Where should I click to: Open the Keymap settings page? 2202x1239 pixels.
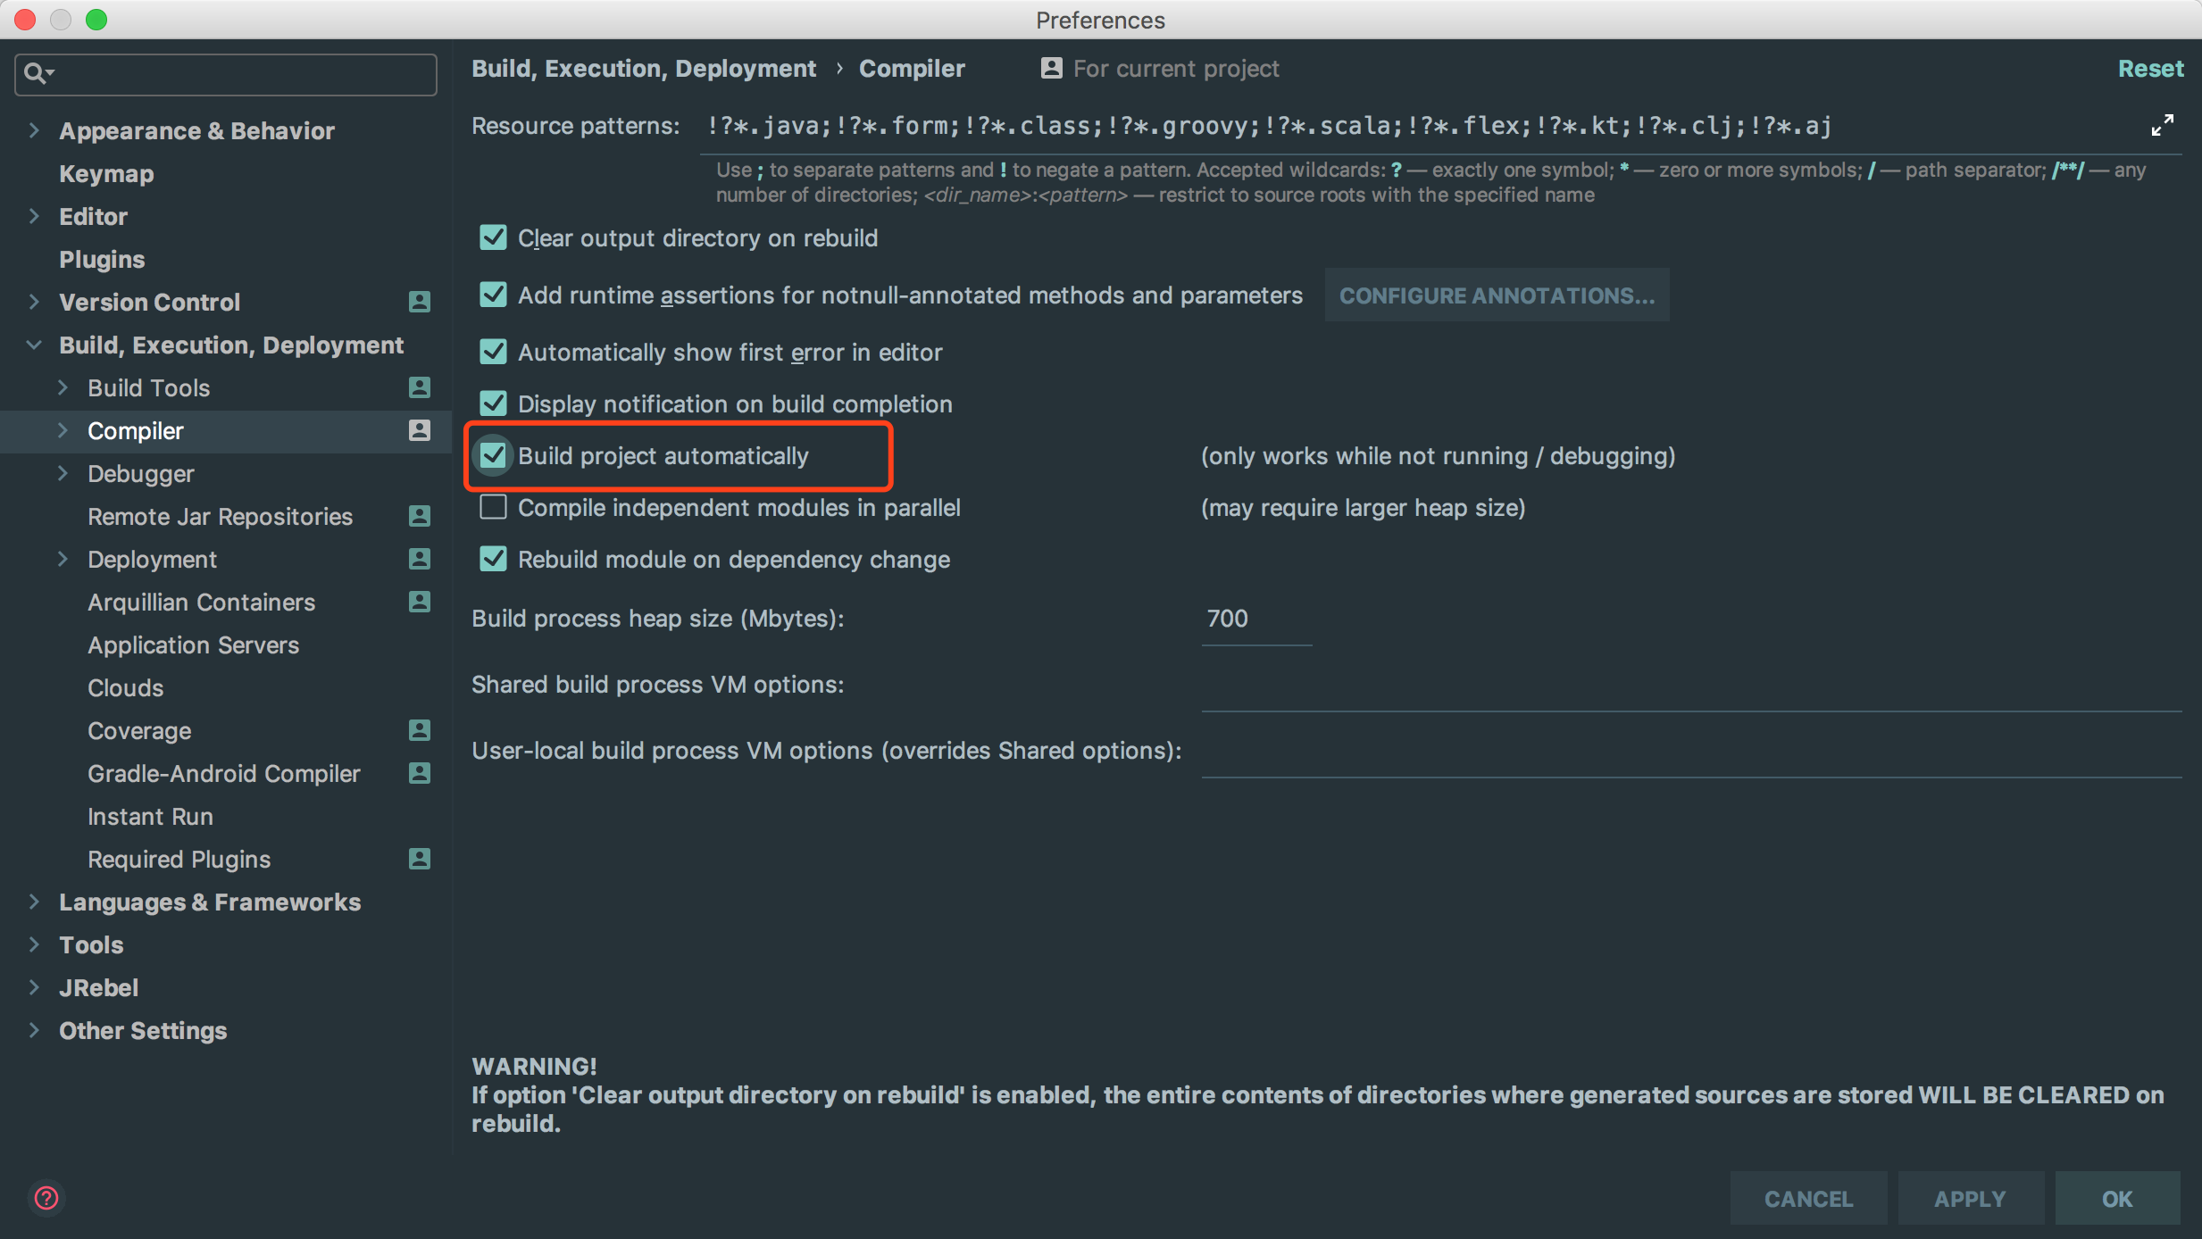click(106, 173)
